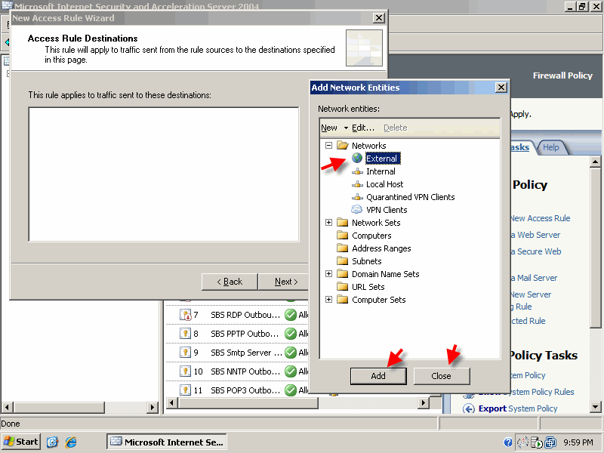Click rule 9 SBS Smtp Server icon
The height and width of the screenshot is (453, 604).
point(185,352)
